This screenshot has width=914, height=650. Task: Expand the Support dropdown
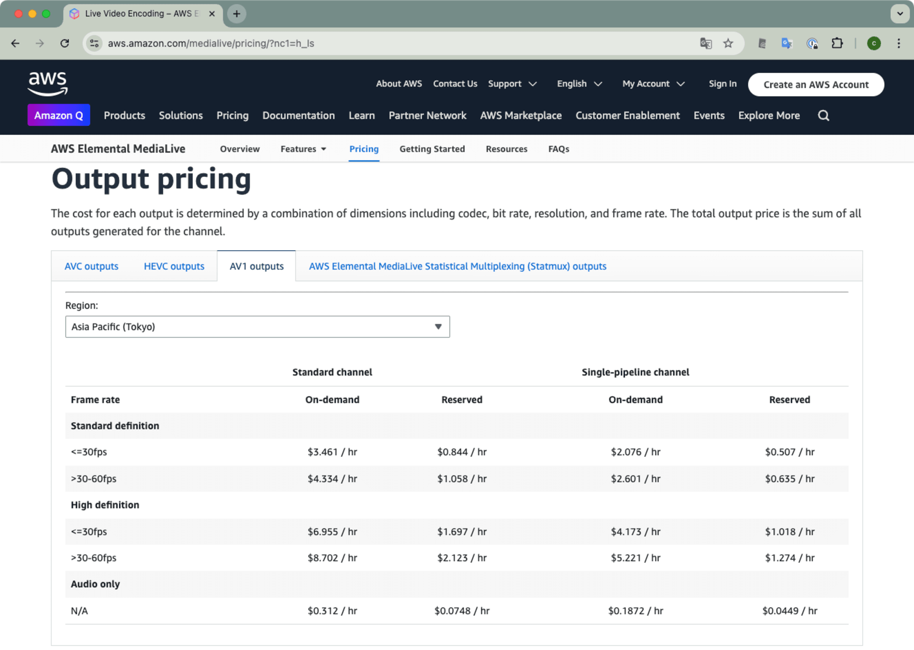point(512,84)
